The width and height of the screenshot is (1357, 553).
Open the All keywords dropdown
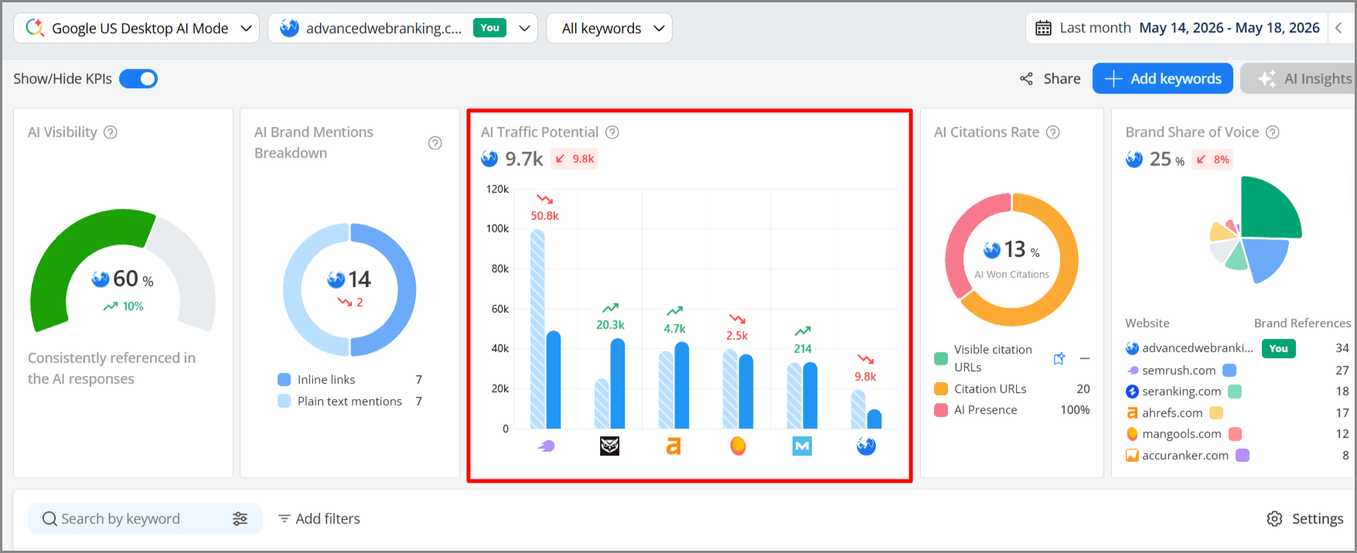tap(609, 28)
